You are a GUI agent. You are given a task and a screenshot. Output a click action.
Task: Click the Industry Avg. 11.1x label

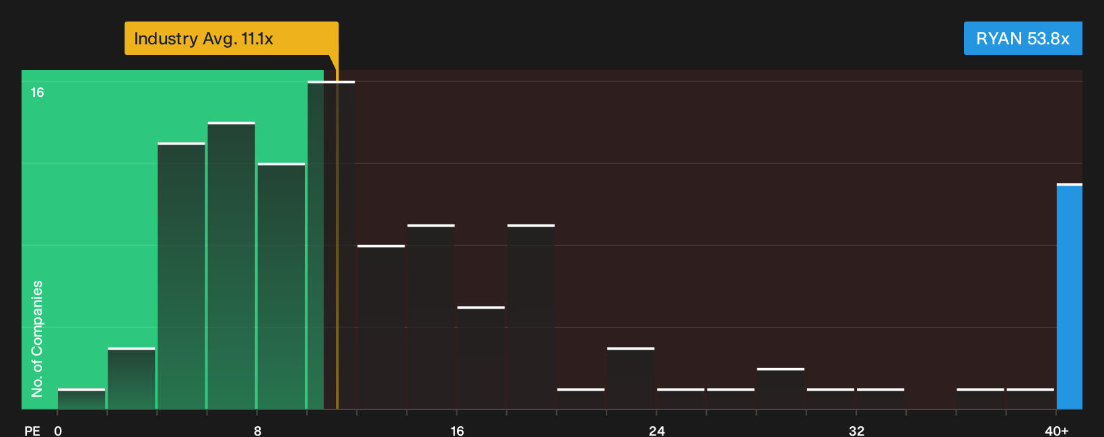pos(231,38)
